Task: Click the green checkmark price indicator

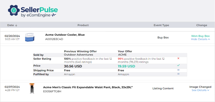Action: pos(178,66)
